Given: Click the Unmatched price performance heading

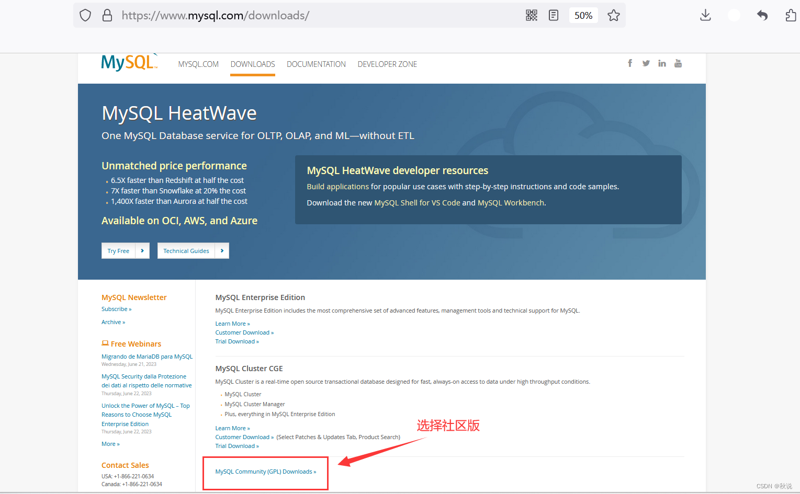Looking at the screenshot, I should point(174,166).
